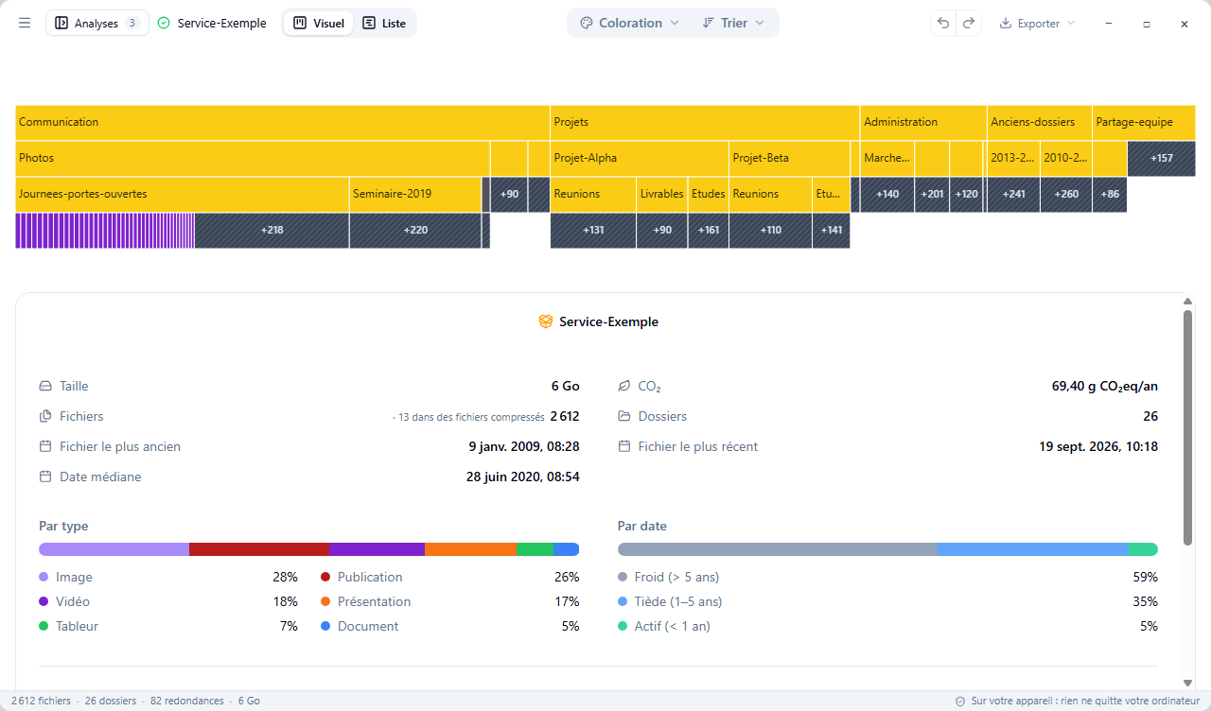Click the Publication legend color dot
Viewport: 1211px width, 711px height.
point(325,577)
